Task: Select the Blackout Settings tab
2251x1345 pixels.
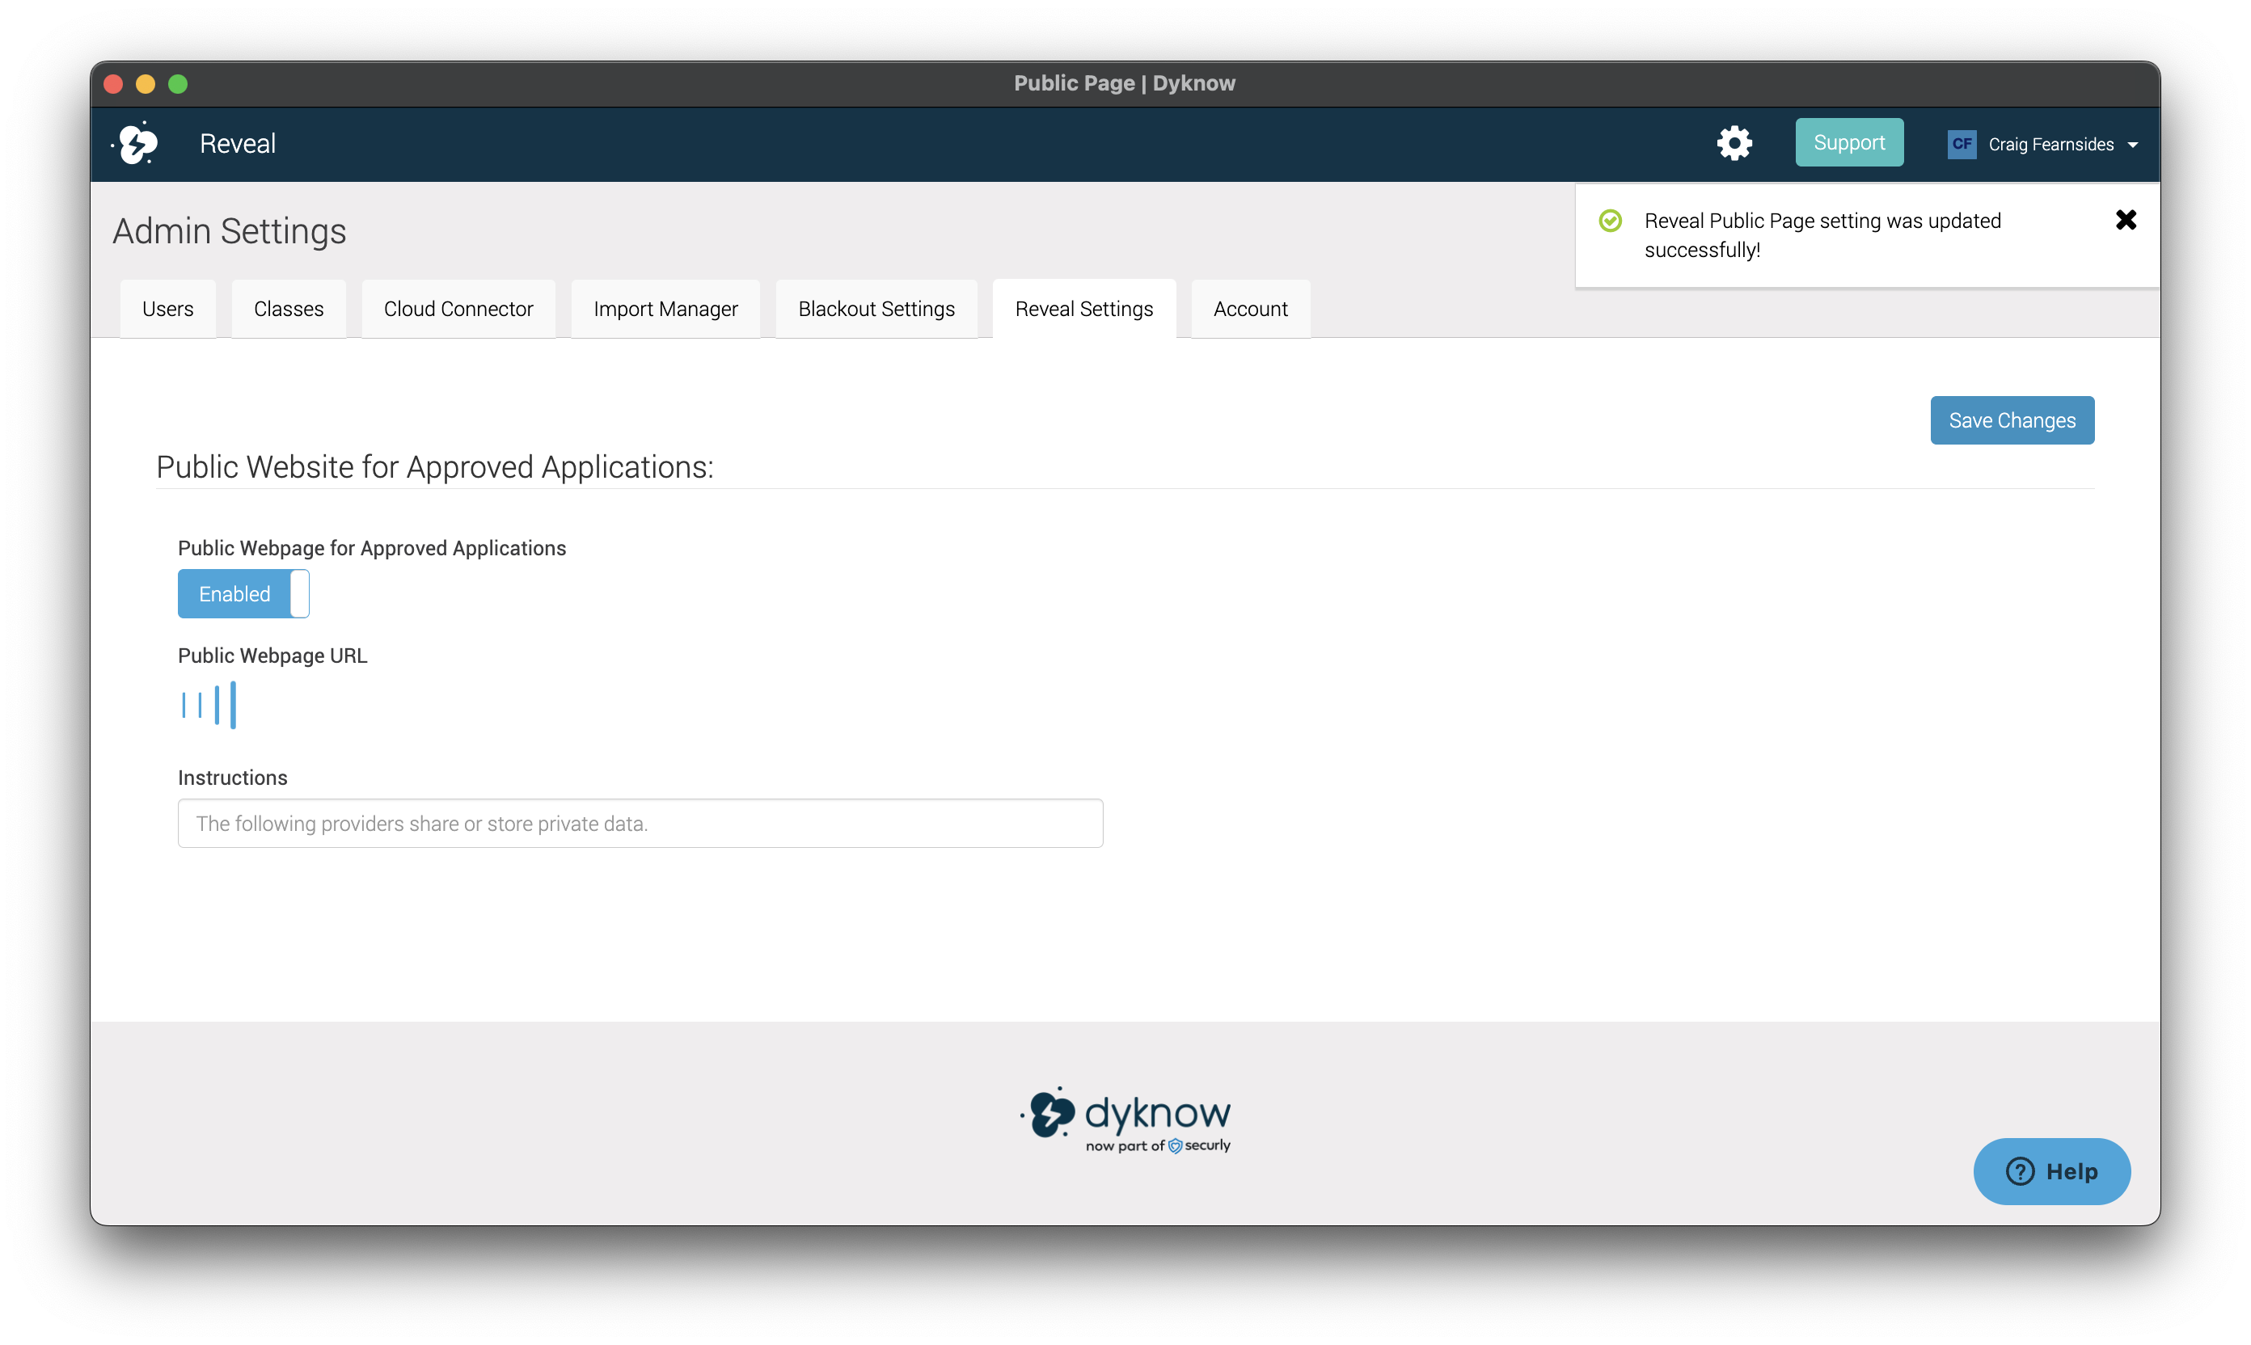Action: 876,309
